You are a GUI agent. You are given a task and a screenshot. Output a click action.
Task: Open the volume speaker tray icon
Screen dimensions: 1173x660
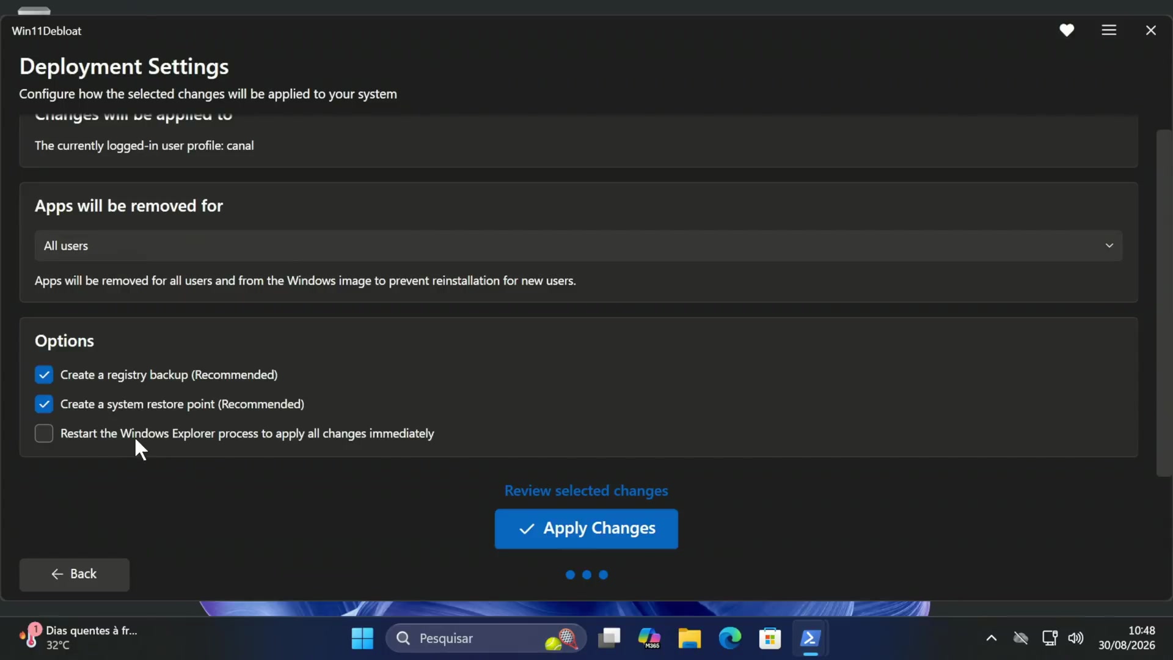(1076, 639)
